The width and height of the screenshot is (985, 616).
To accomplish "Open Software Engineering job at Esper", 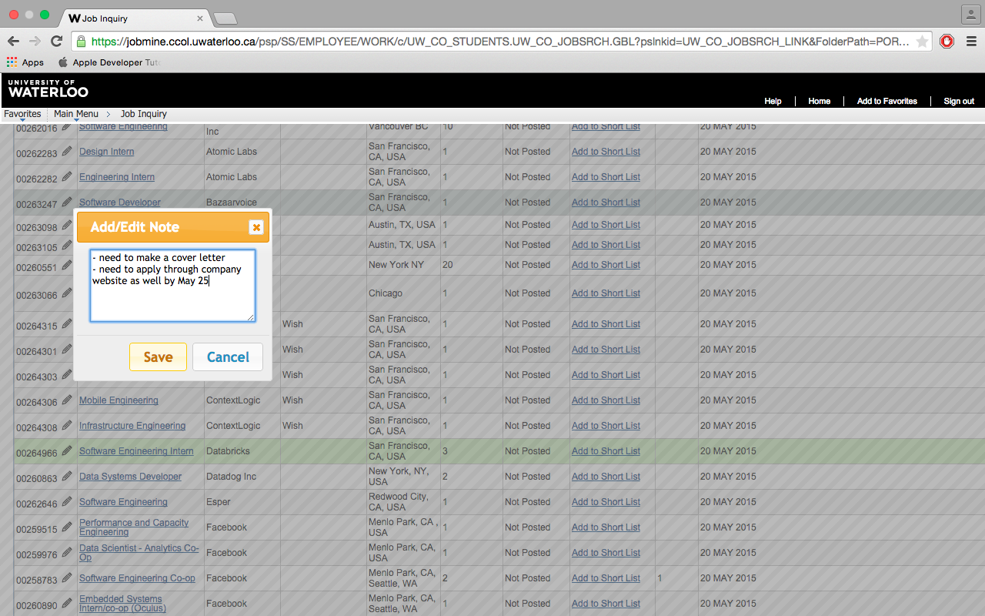I will pyautogui.click(x=123, y=502).
